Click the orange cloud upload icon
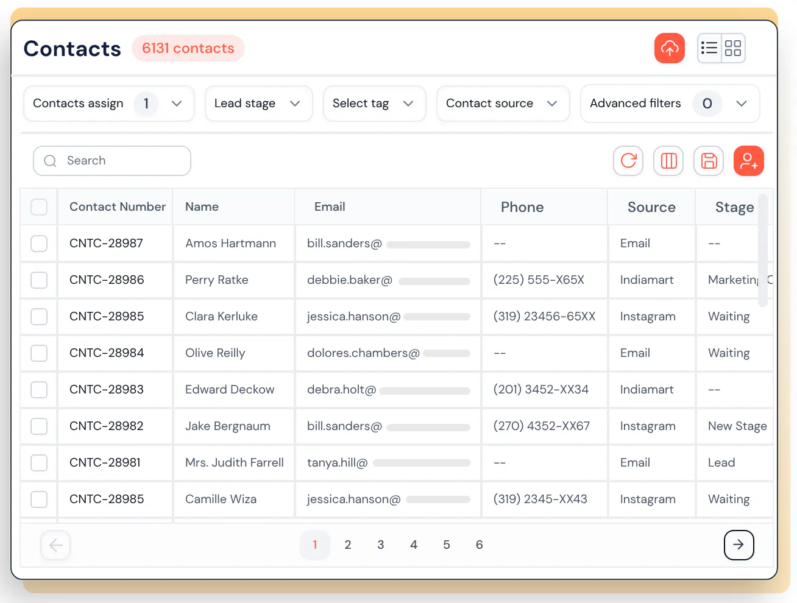 pos(670,48)
